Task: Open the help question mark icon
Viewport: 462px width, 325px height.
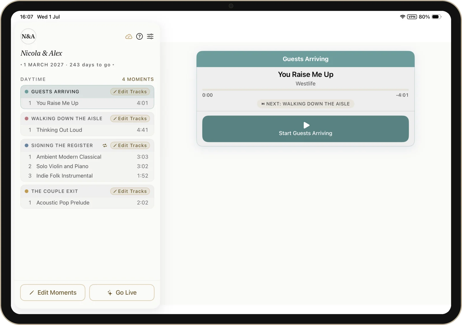Action: 139,36
